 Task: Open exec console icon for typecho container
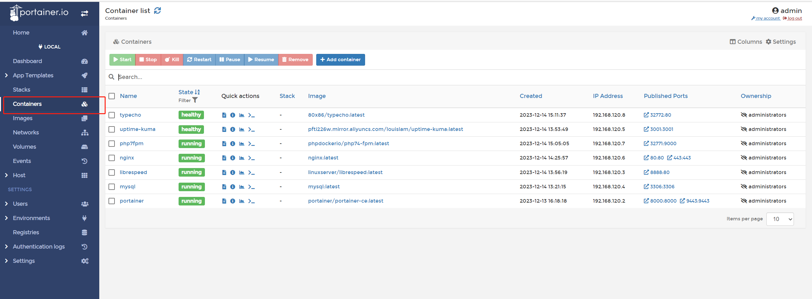tap(251, 115)
